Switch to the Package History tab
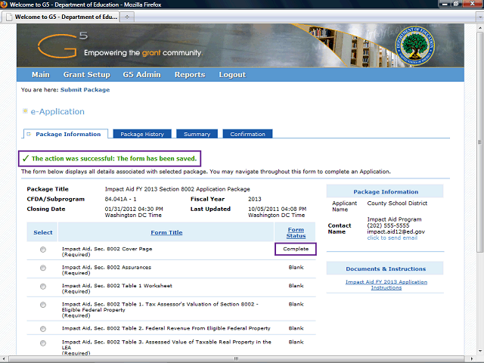The width and height of the screenshot is (484, 363). pos(142,134)
